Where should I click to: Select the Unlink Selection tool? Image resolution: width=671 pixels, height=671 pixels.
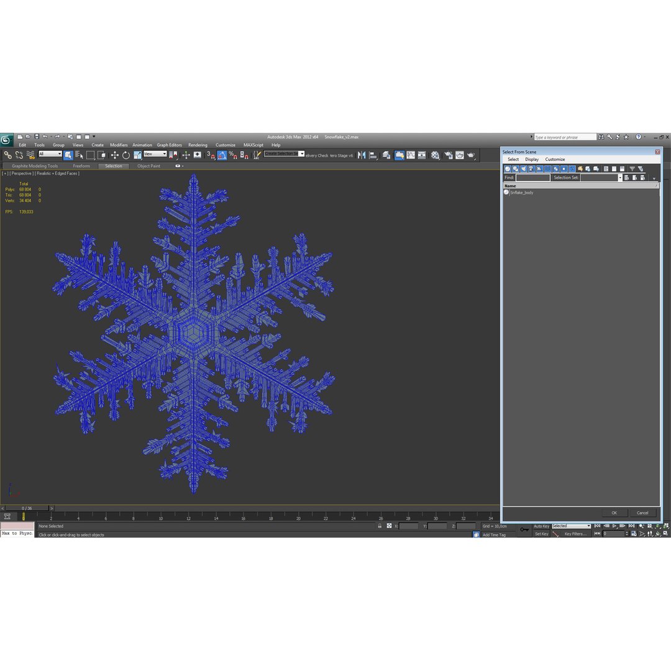pyautogui.click(x=19, y=155)
